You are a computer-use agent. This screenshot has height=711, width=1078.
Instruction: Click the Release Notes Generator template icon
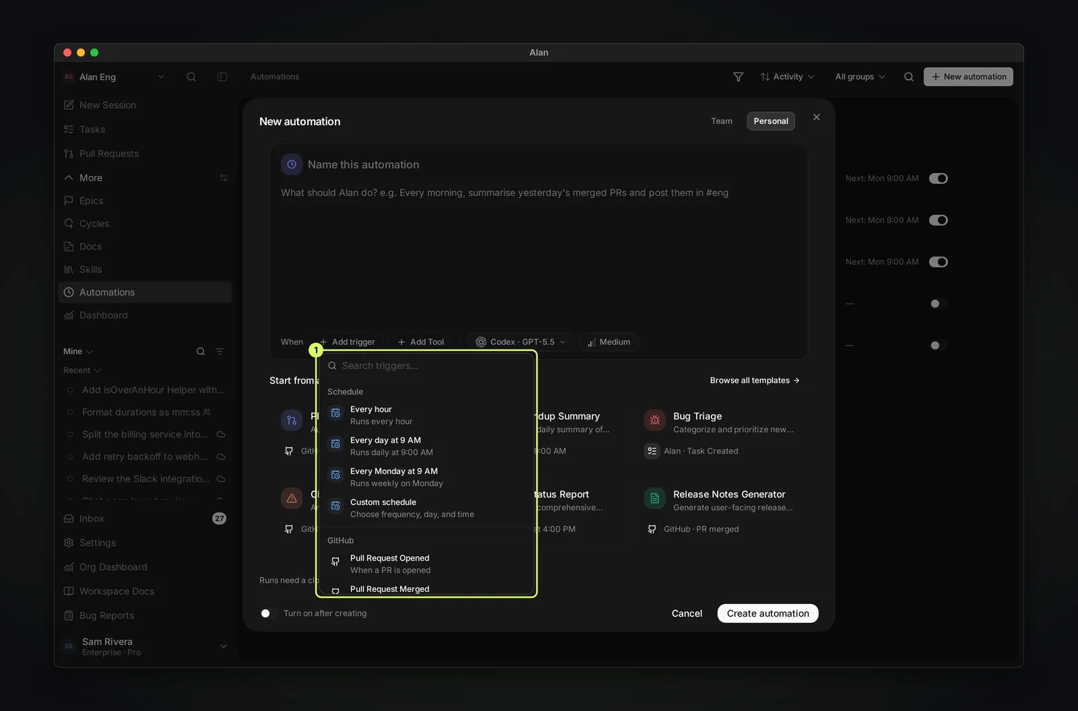(x=655, y=498)
